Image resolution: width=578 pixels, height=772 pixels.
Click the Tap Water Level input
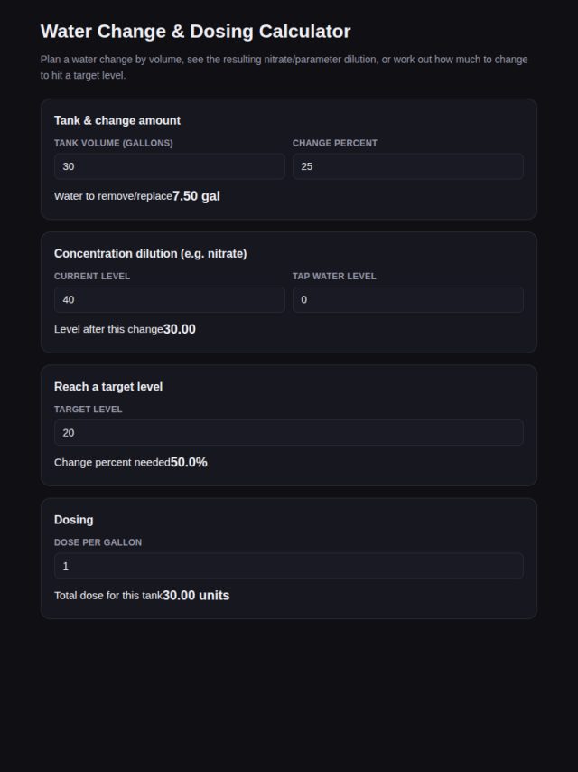(x=408, y=299)
